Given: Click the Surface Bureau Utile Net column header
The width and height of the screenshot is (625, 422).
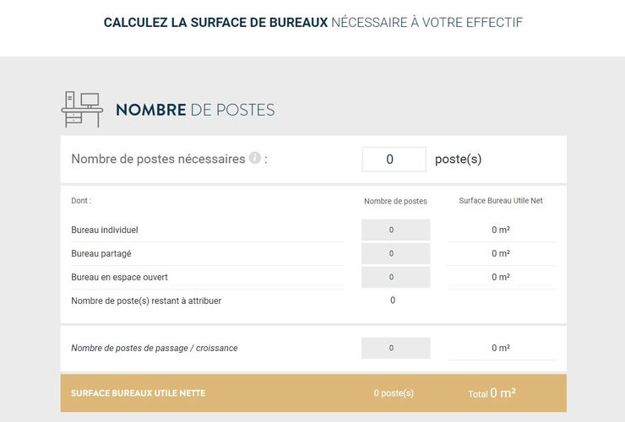Looking at the screenshot, I should [x=501, y=200].
